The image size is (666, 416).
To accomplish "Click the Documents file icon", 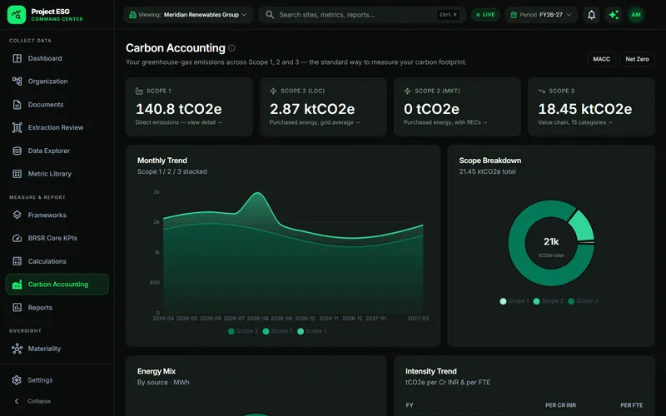I will pyautogui.click(x=17, y=105).
